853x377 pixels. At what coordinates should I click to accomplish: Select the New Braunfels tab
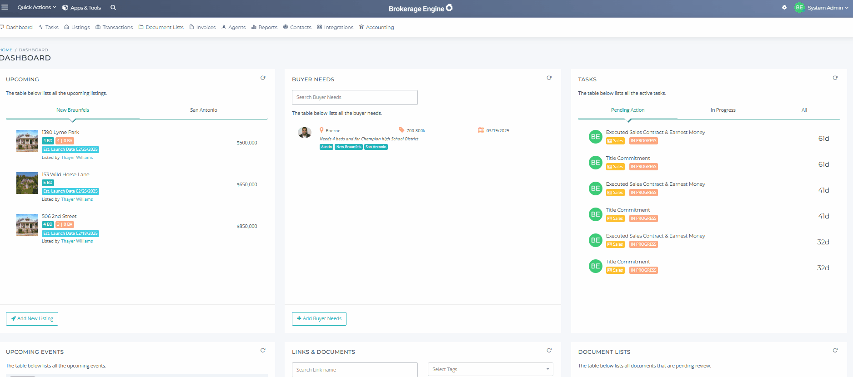tap(73, 110)
